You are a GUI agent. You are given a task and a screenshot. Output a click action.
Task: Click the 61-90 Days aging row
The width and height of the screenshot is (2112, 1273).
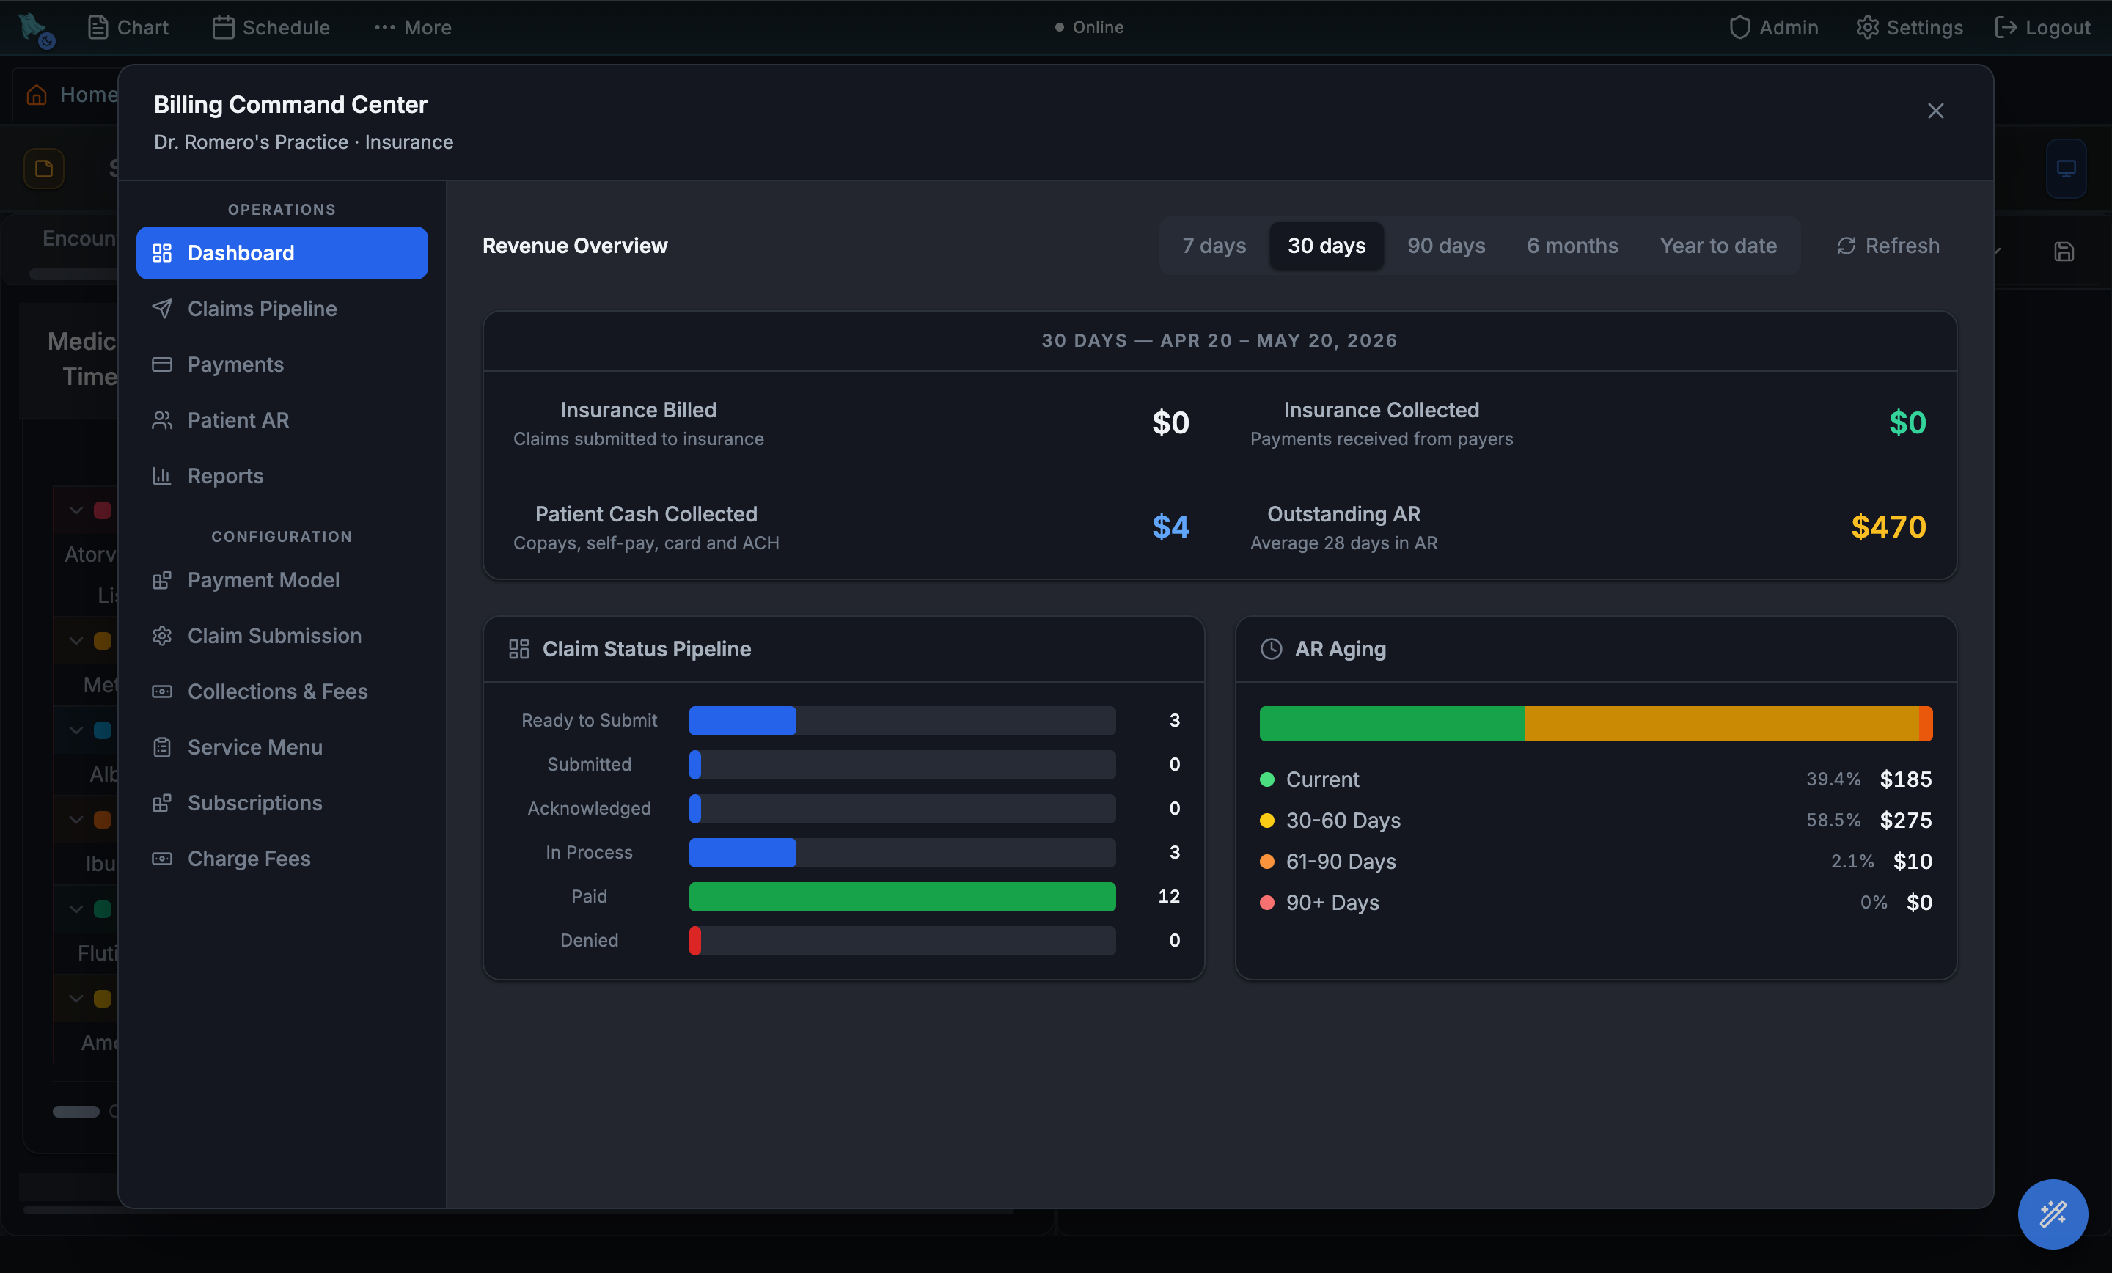(x=1596, y=862)
